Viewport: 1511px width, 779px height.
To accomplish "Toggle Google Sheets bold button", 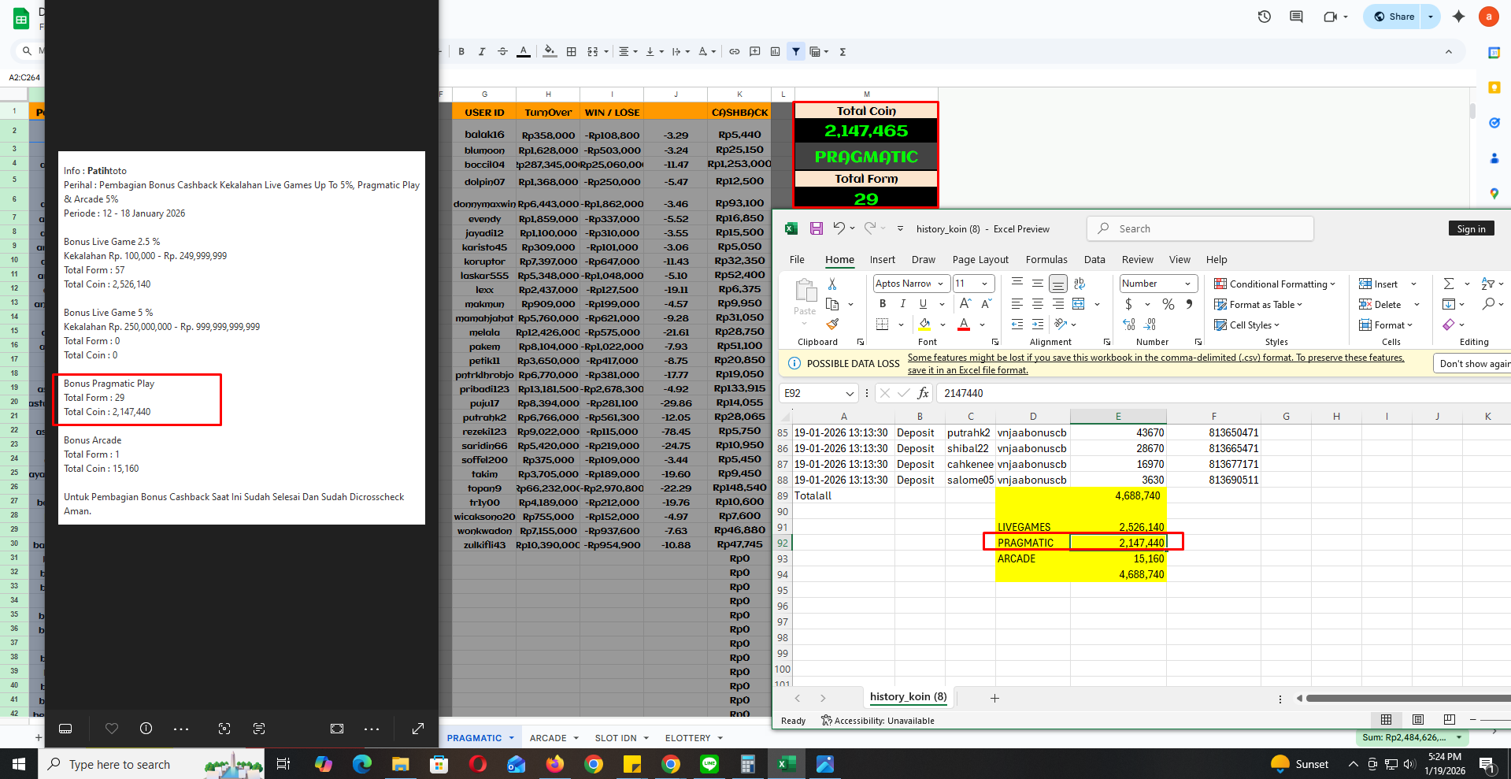I will [461, 52].
